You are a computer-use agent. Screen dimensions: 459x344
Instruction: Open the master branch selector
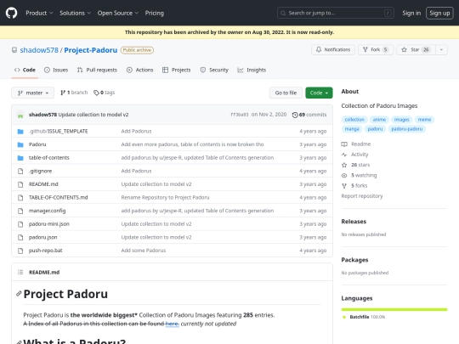[33, 93]
